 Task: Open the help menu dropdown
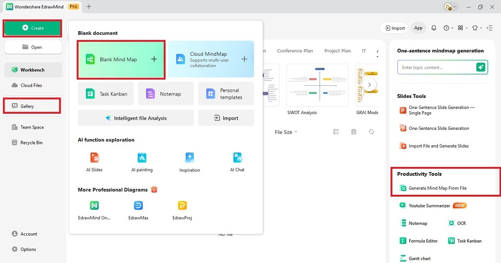[448, 28]
